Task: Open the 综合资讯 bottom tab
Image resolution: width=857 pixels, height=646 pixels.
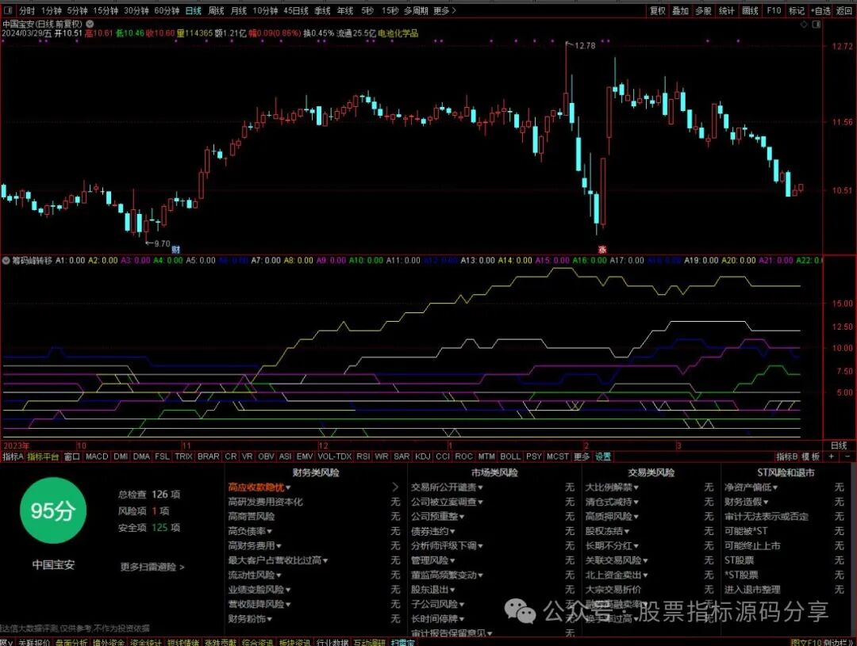Action: click(x=257, y=642)
